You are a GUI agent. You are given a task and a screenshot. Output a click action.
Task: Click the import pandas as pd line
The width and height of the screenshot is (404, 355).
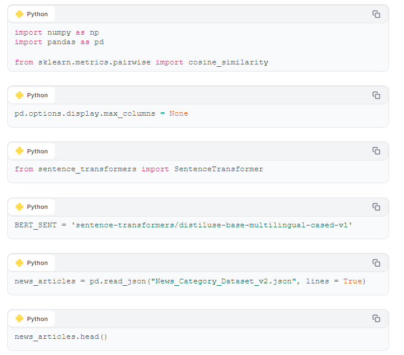click(x=59, y=42)
